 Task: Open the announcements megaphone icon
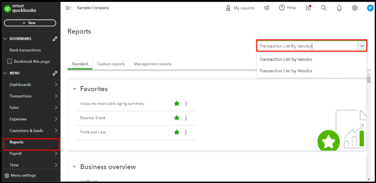tap(267, 8)
